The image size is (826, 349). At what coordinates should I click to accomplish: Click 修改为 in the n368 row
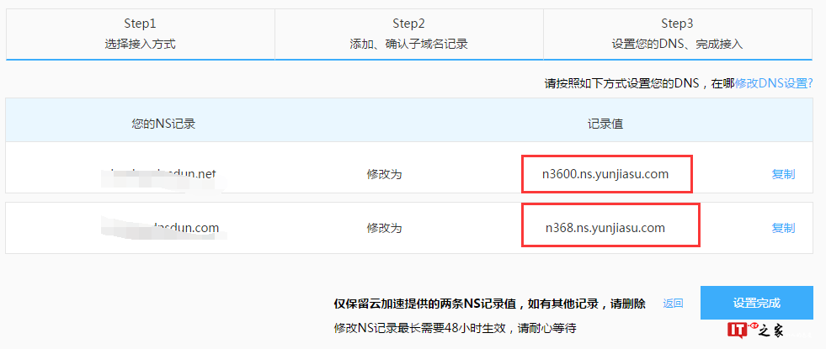[384, 228]
